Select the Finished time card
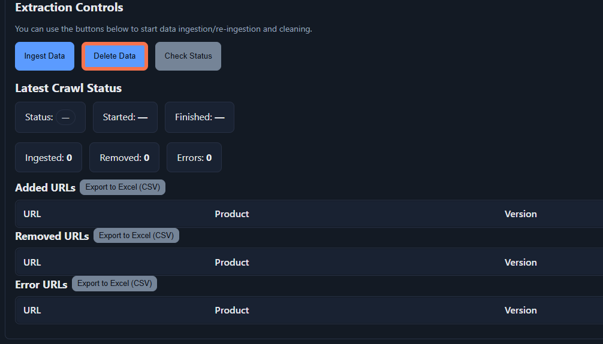Screen dimensions: 603x344 200,117
